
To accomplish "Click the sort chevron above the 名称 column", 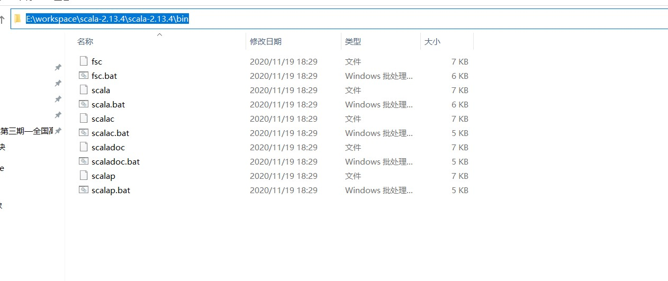I will click(x=159, y=34).
